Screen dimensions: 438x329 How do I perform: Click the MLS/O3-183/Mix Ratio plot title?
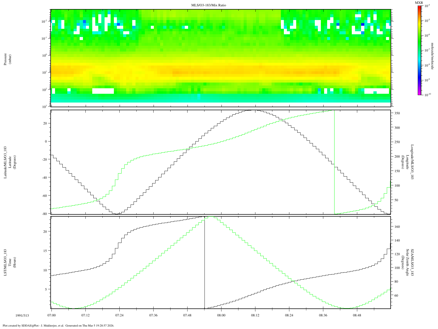point(209,5)
